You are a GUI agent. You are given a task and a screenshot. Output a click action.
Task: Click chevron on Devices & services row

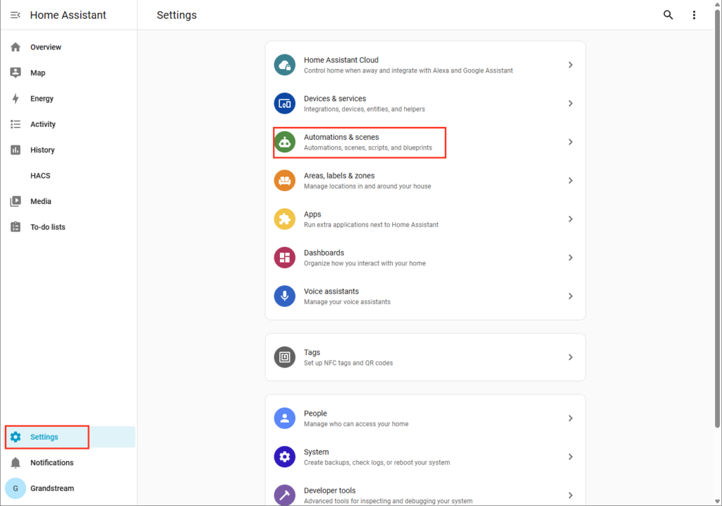pyautogui.click(x=570, y=103)
